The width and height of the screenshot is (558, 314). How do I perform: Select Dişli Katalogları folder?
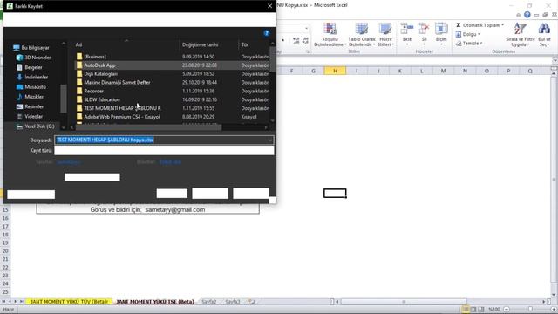pyautogui.click(x=173, y=73)
